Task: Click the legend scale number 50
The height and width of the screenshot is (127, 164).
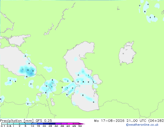Action: point(80,126)
